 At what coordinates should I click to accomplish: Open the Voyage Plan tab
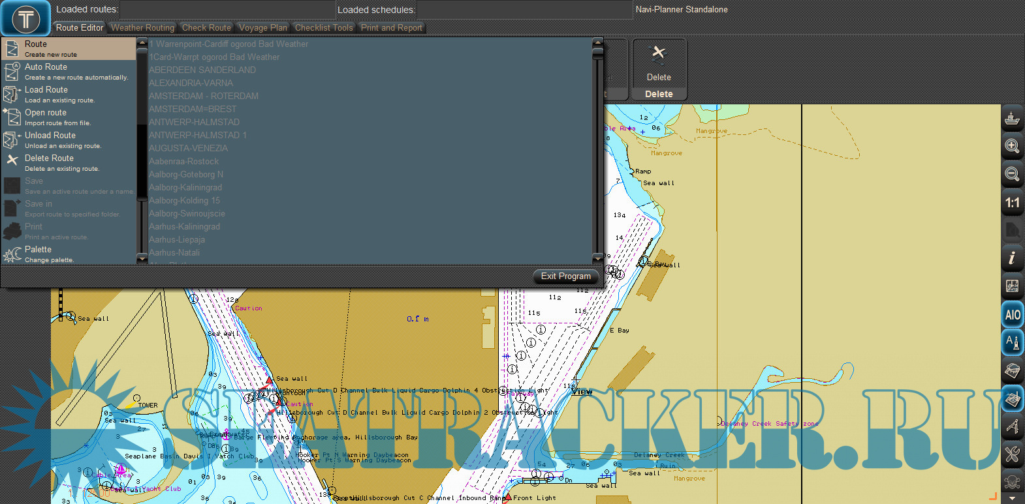pyautogui.click(x=262, y=28)
